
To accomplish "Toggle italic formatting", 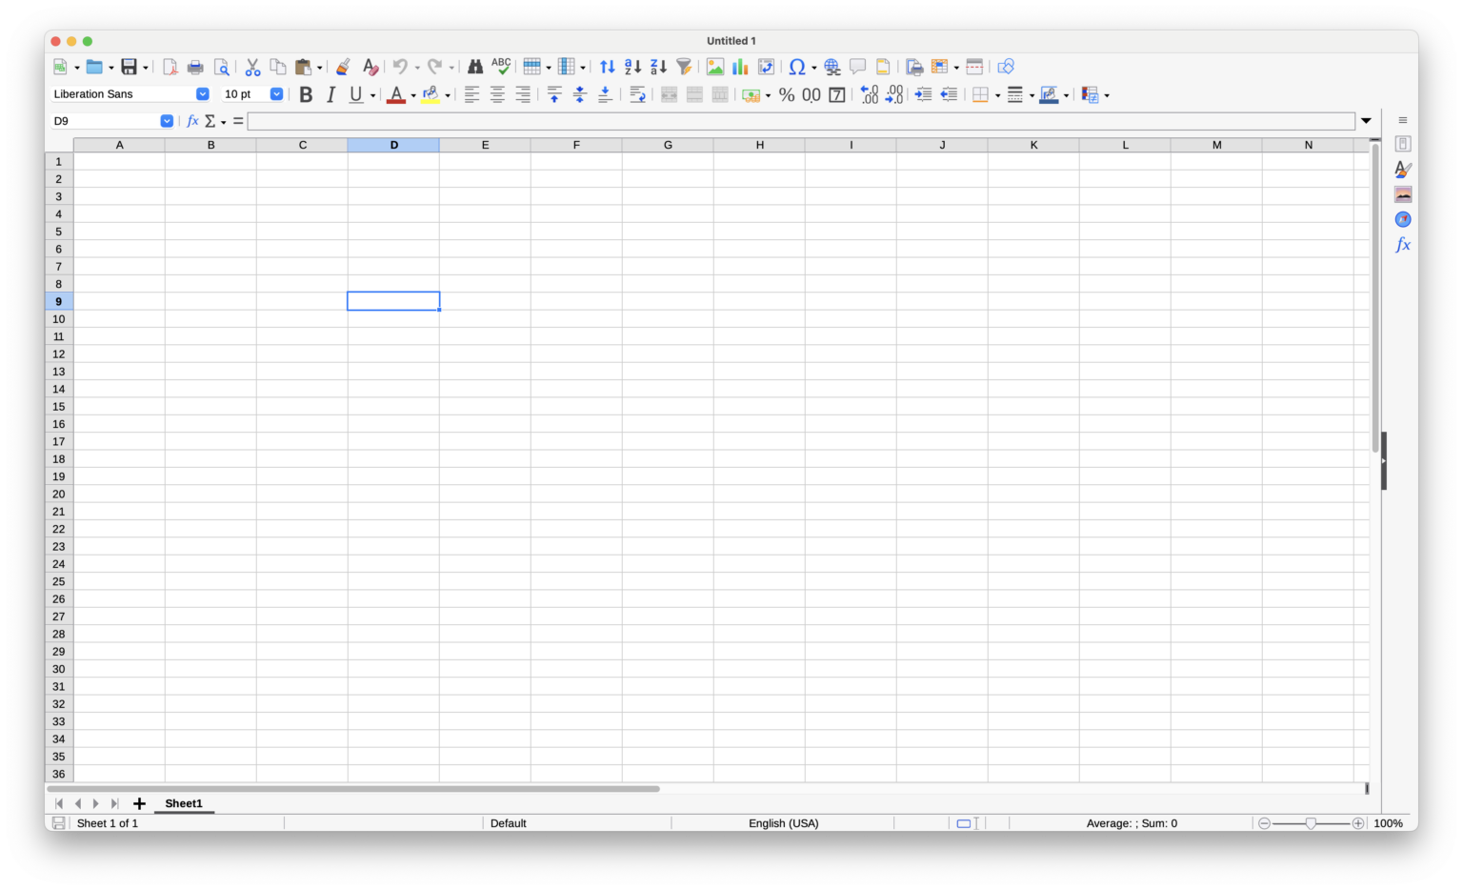I will [331, 94].
